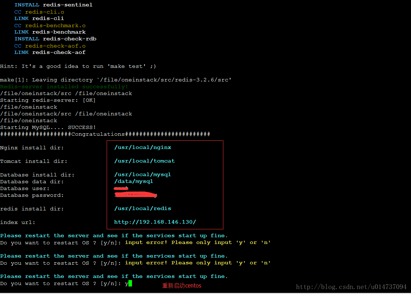Click the "Starting redis-server: [OK]" line
Image resolution: width=411 pixels, height=294 pixels.
click(x=48, y=100)
